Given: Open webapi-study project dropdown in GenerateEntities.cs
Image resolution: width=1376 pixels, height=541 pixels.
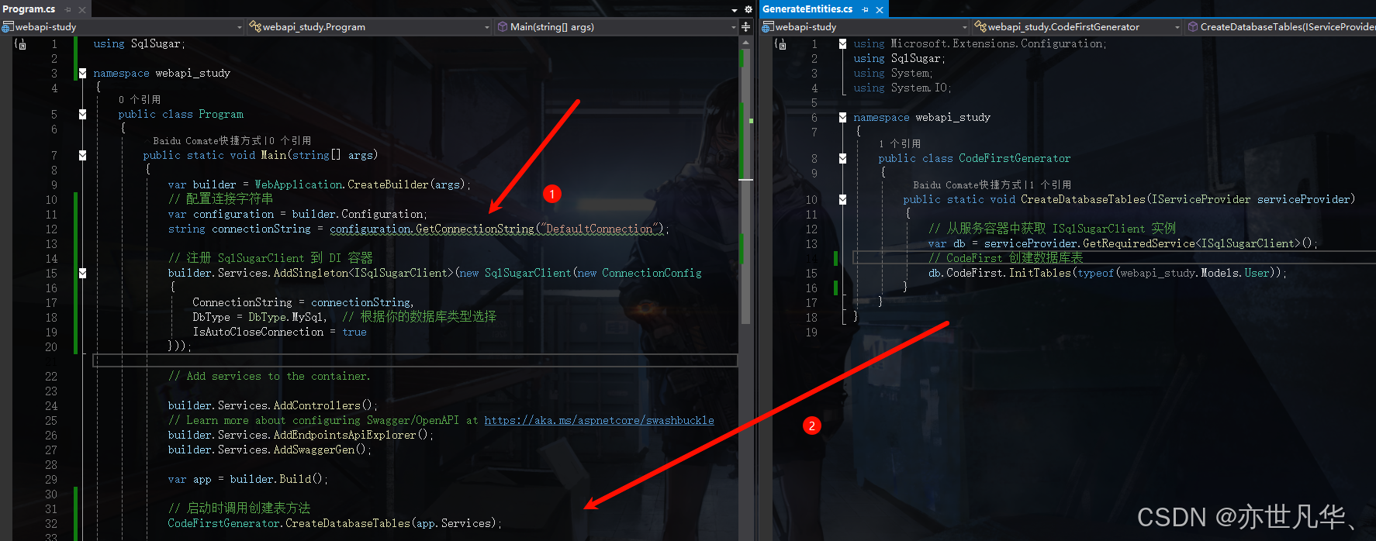Looking at the screenshot, I should click(x=965, y=27).
